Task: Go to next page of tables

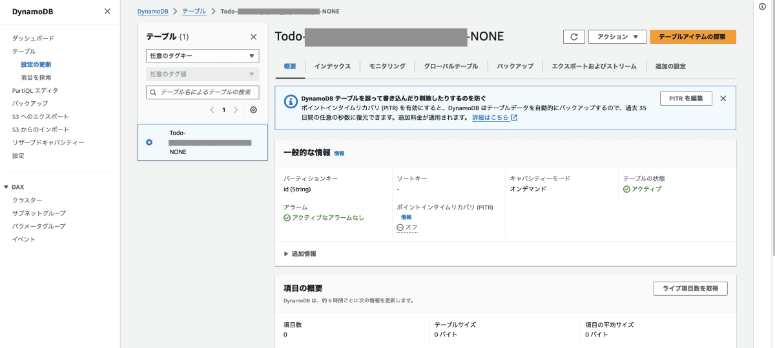Action: [x=236, y=110]
